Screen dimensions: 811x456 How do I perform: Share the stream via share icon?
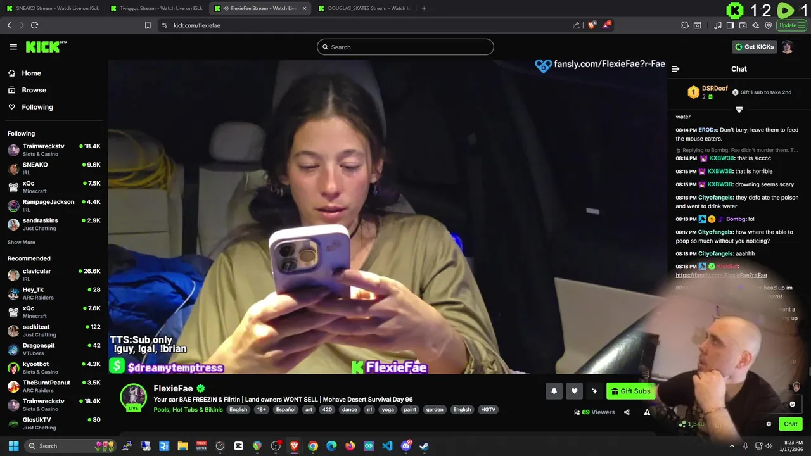tap(627, 412)
